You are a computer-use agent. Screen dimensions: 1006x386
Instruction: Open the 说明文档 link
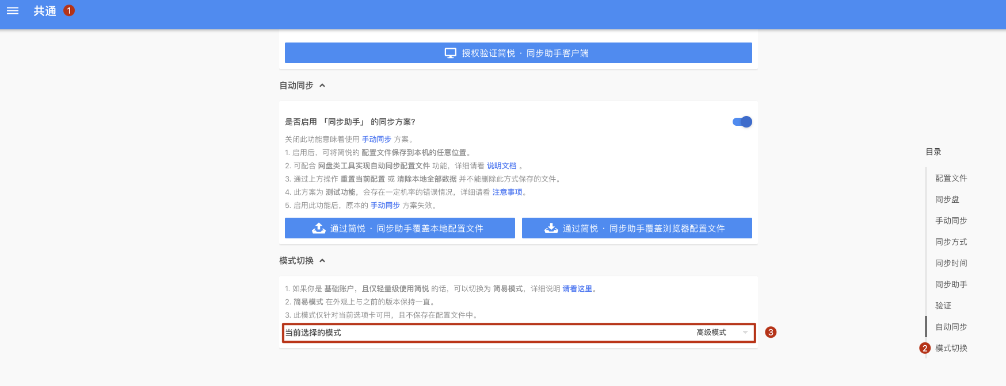tap(502, 165)
